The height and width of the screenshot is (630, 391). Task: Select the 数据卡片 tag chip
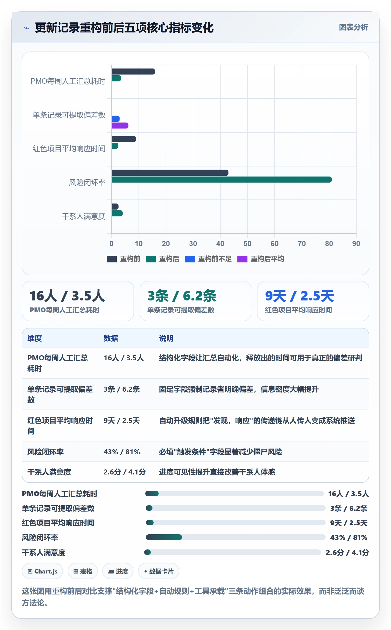tap(159, 571)
